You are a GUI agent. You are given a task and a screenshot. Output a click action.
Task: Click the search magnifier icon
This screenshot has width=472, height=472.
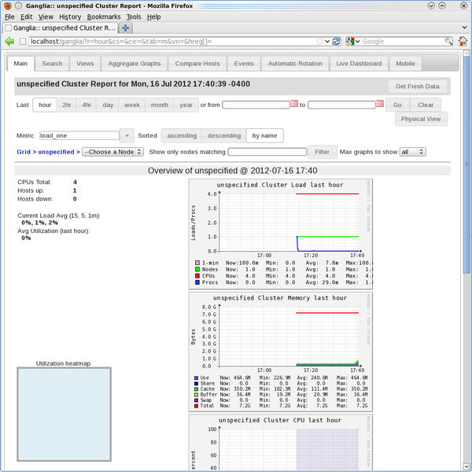[448, 41]
